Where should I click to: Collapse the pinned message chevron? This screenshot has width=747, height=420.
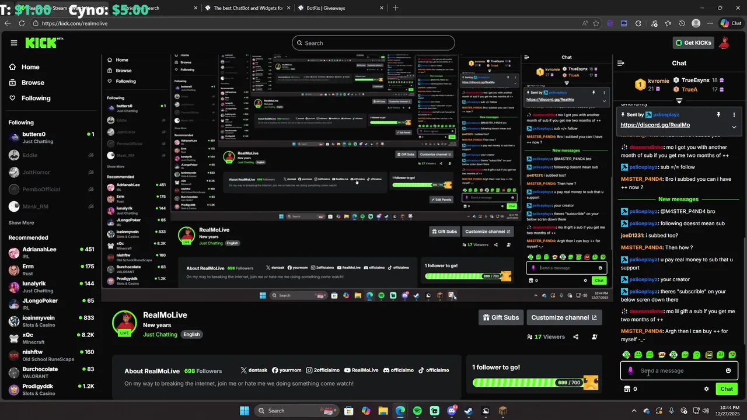point(734,127)
